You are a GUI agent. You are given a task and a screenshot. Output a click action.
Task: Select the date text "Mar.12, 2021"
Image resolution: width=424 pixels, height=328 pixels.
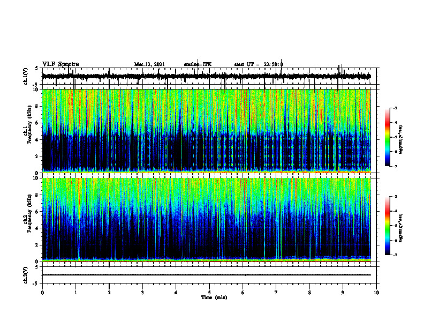coord(149,64)
